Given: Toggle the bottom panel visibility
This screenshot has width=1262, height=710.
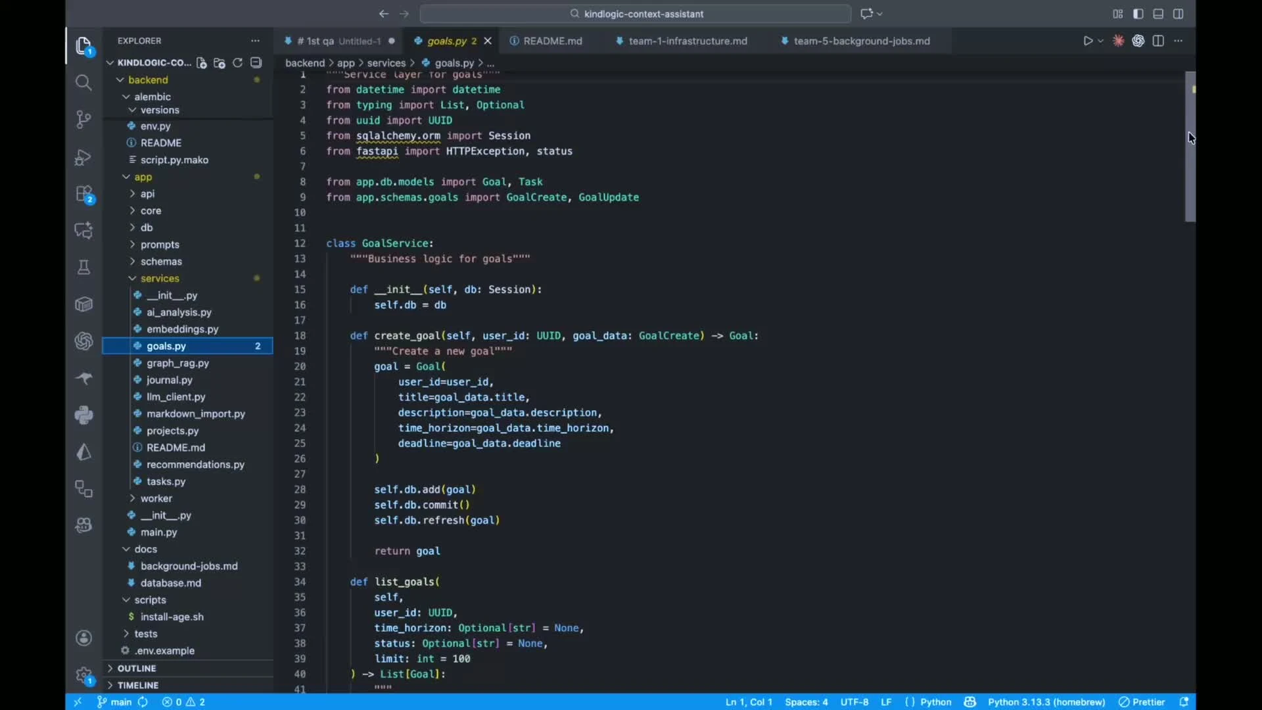Looking at the screenshot, I should point(1158,13).
